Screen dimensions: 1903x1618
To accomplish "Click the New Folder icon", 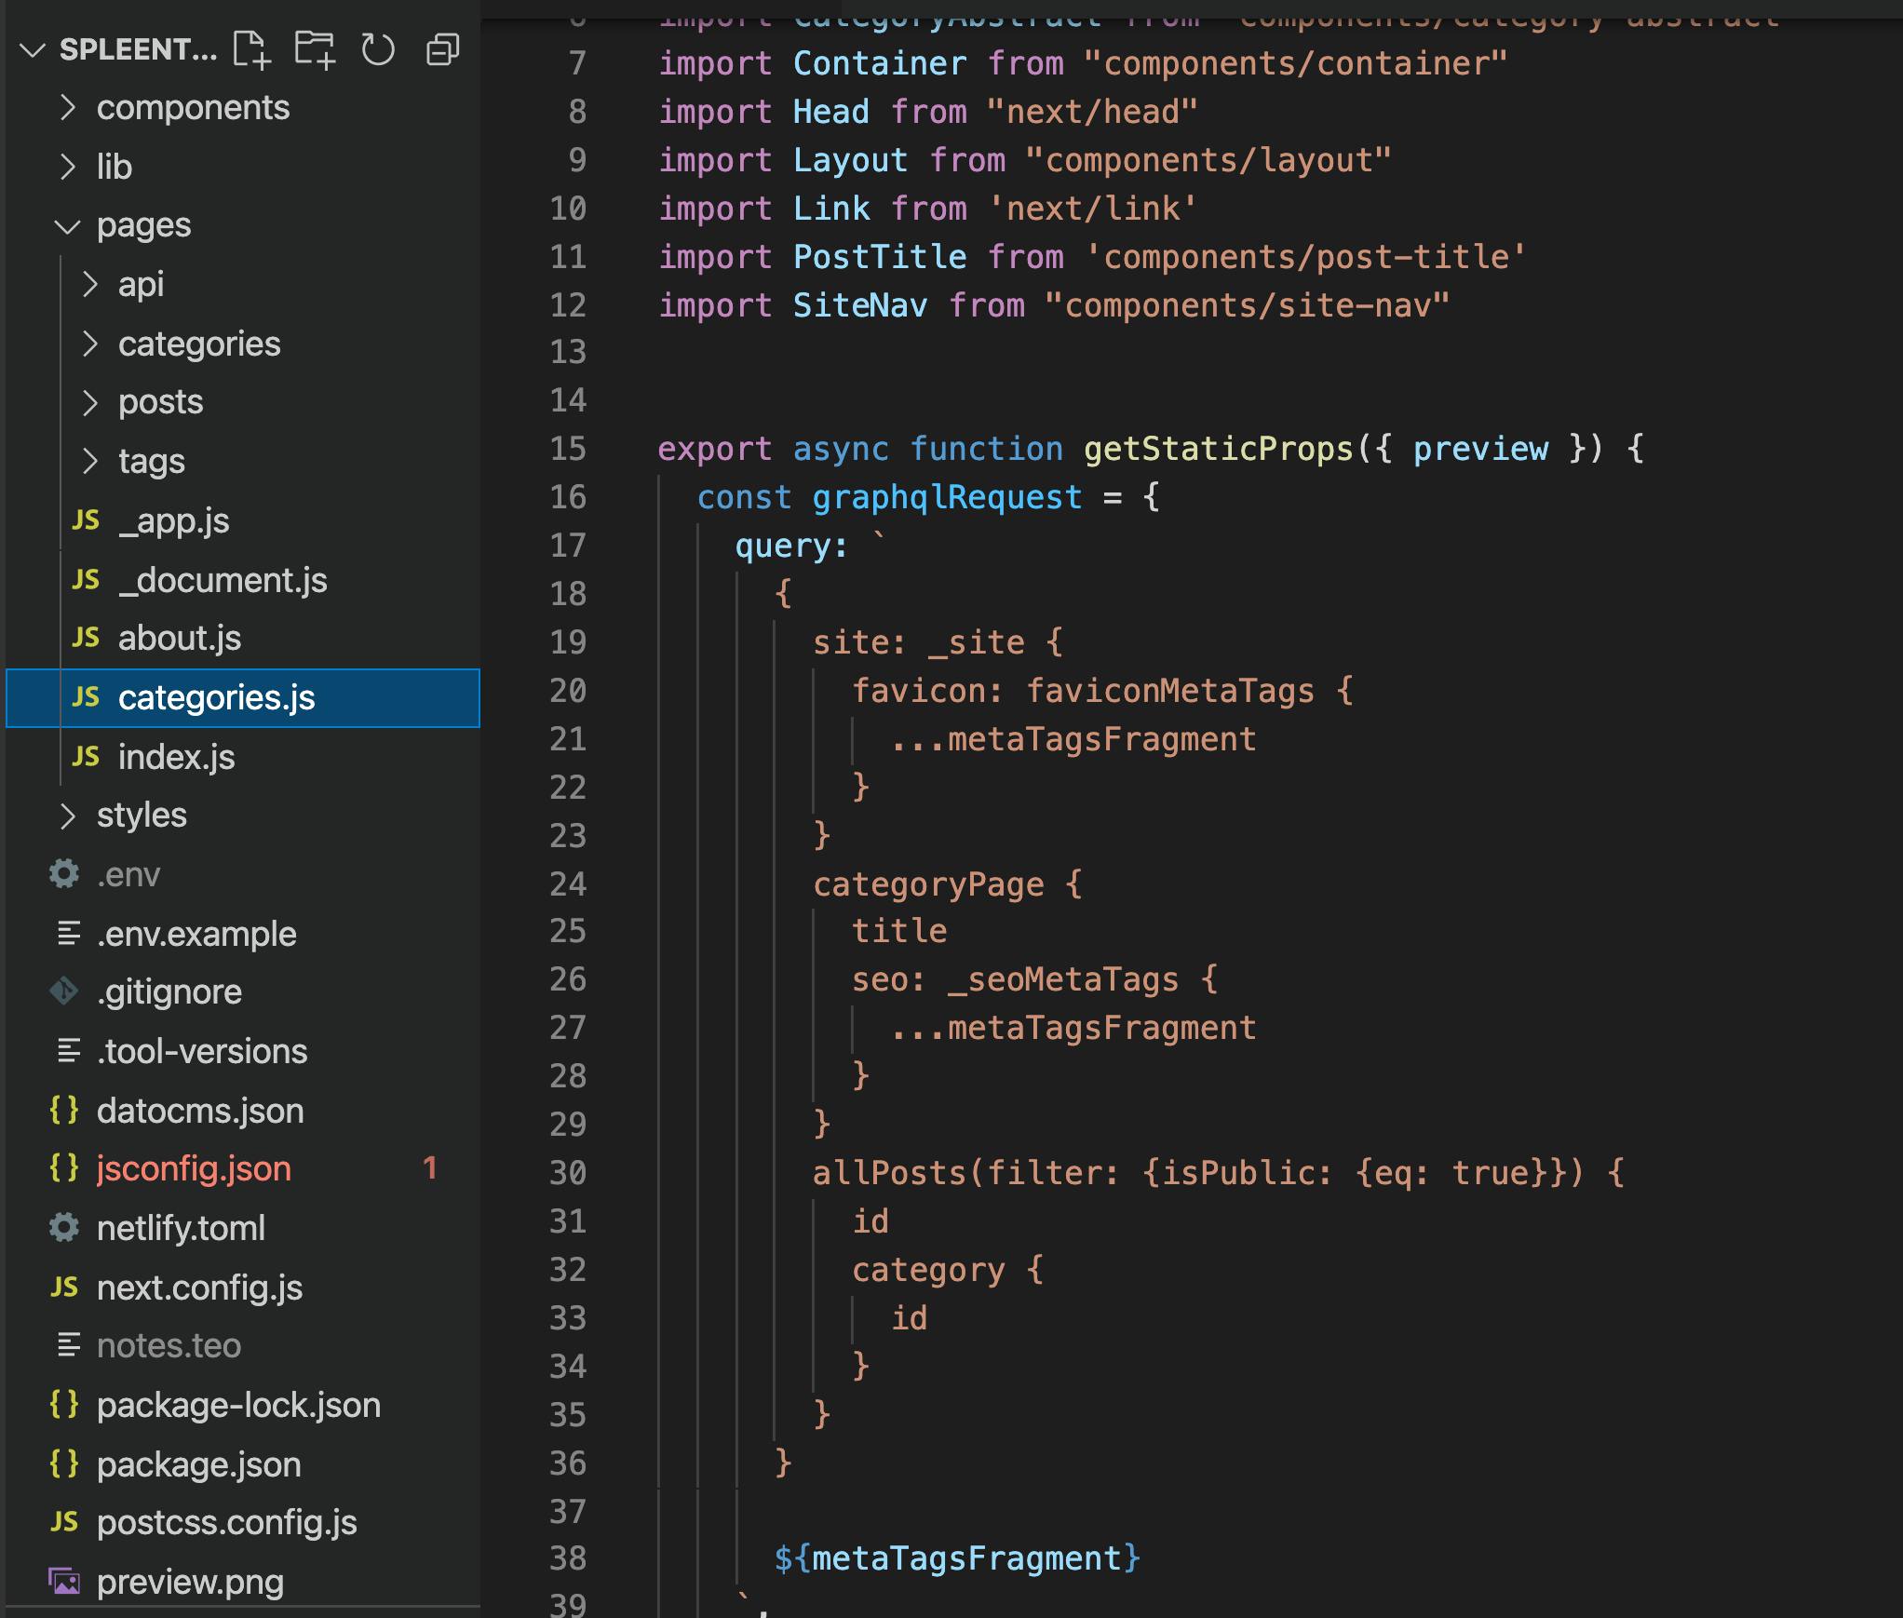I will [x=315, y=49].
